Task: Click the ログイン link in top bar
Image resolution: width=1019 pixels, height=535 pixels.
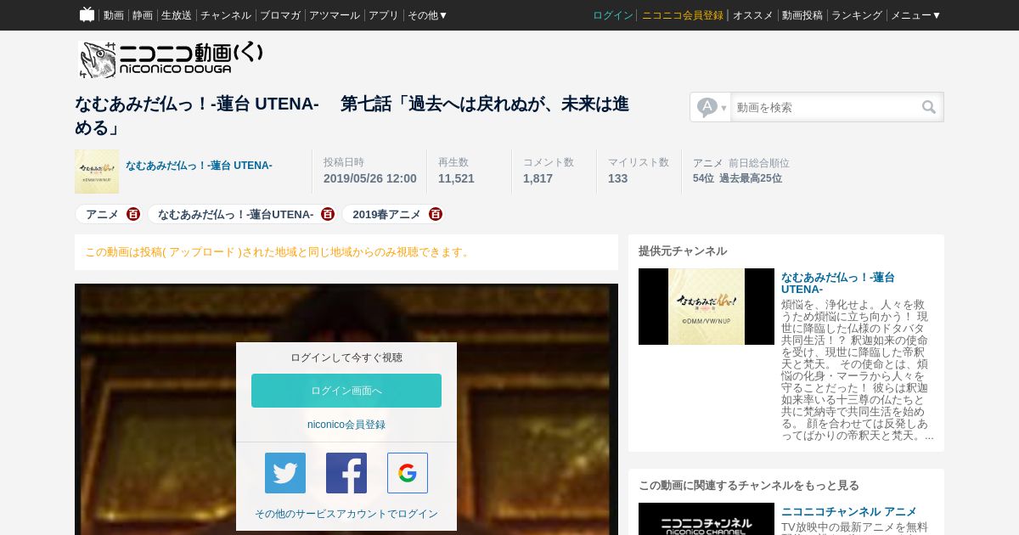Action: 613,15
